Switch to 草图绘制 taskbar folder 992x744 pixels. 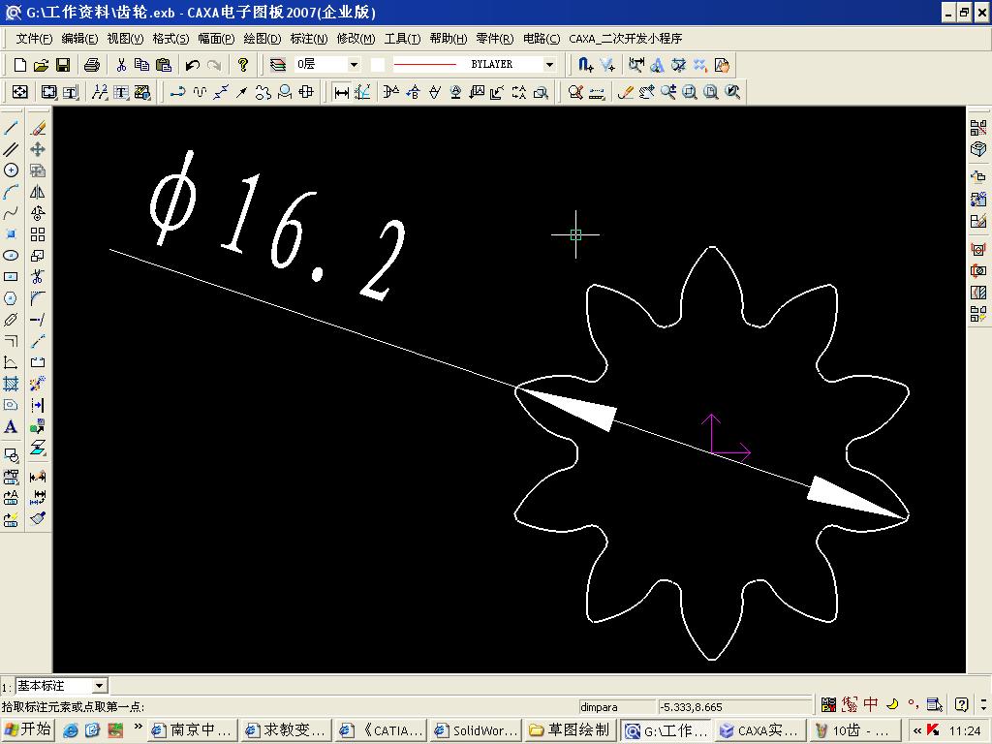(x=571, y=730)
